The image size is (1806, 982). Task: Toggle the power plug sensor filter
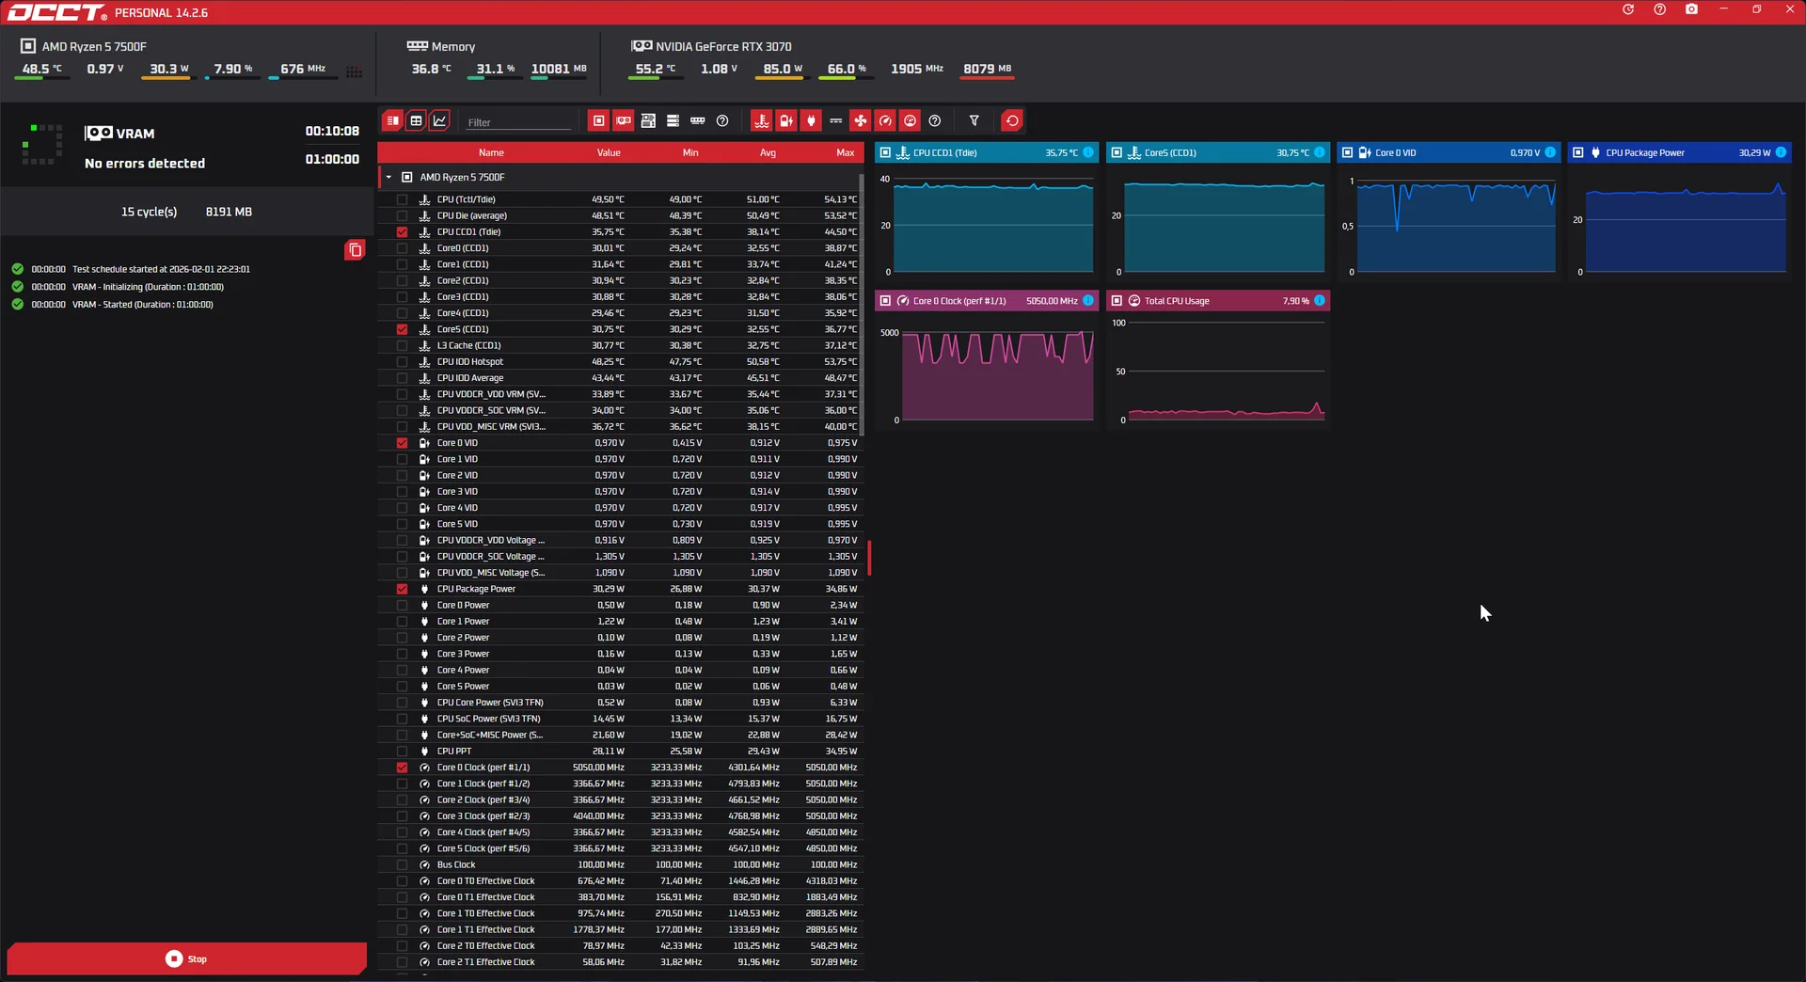tap(811, 120)
